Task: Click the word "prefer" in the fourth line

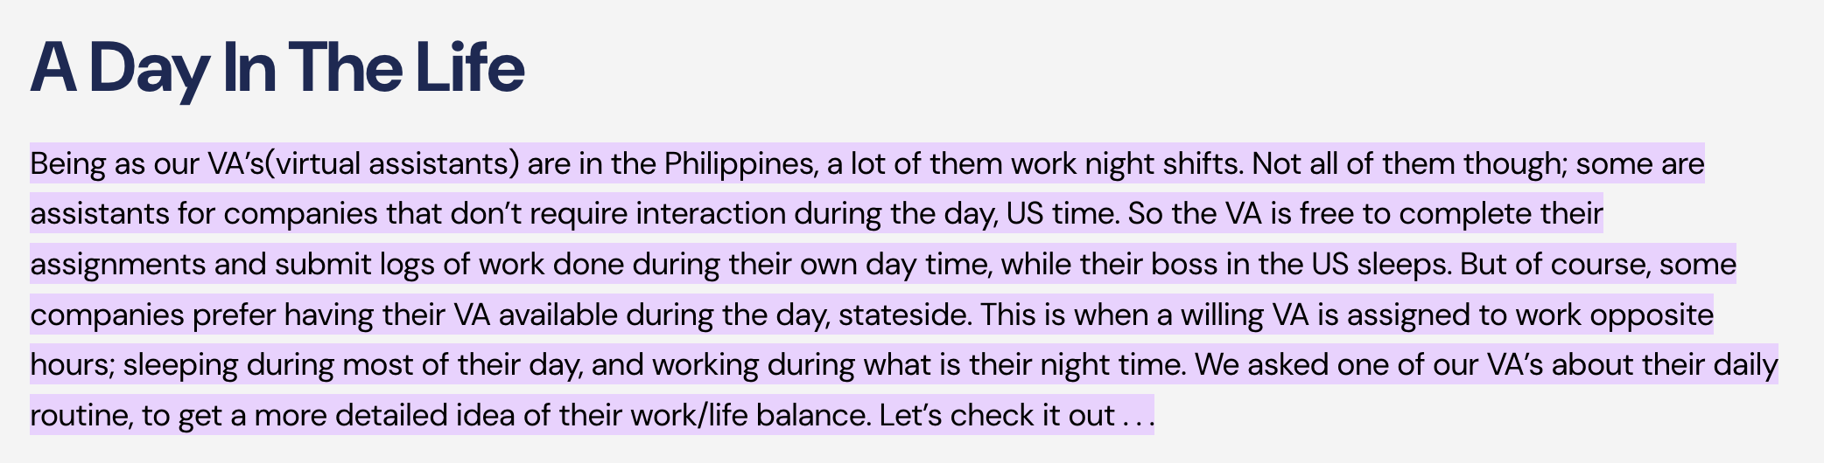Action: tap(234, 314)
